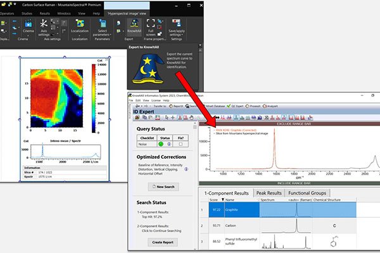The width and height of the screenshot is (380, 253).
Task: Click the green status icon for Noise
Action: click(x=161, y=144)
